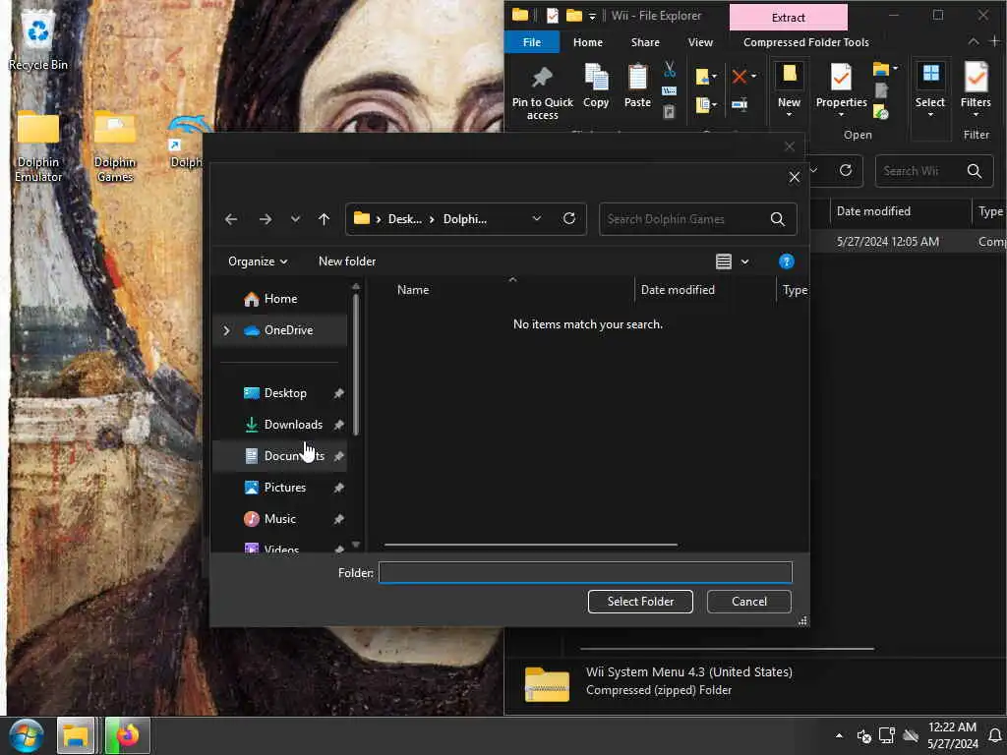Expand the address bar history dropdown

click(536, 219)
